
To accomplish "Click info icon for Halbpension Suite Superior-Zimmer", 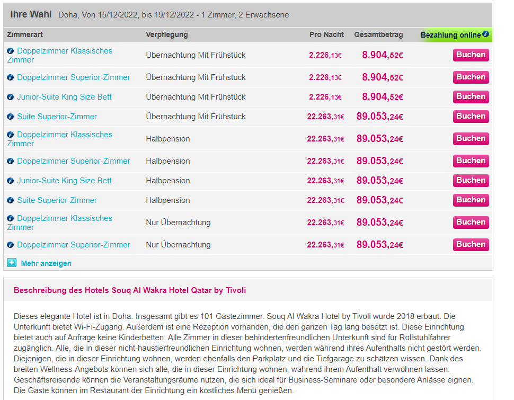I will 10,200.
